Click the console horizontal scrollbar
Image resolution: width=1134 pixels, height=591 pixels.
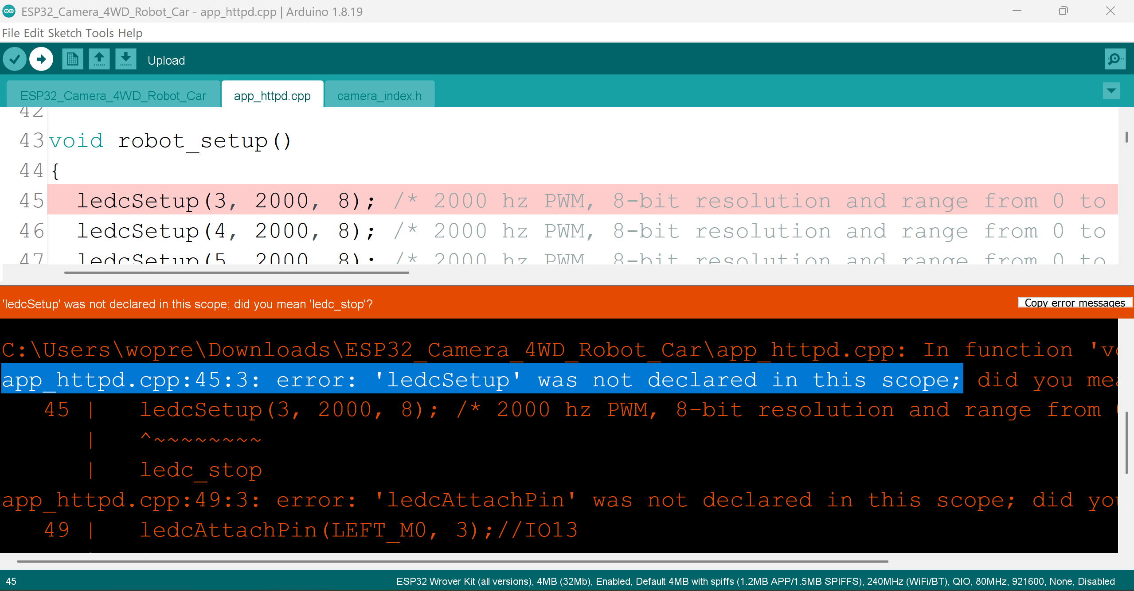click(452, 561)
